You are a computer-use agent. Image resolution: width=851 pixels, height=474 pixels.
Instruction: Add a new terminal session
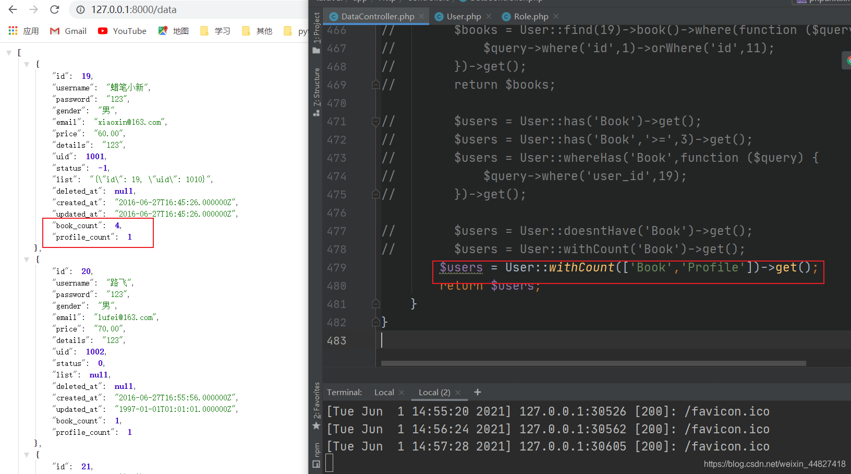coord(478,392)
